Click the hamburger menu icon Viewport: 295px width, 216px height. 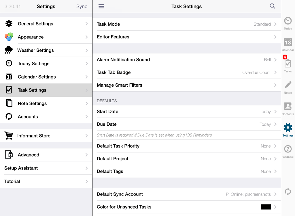tap(101, 6)
